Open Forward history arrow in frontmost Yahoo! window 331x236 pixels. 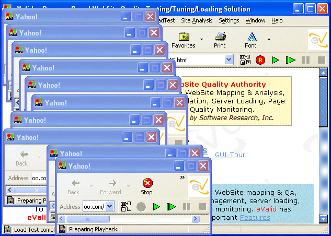[x=128, y=186]
